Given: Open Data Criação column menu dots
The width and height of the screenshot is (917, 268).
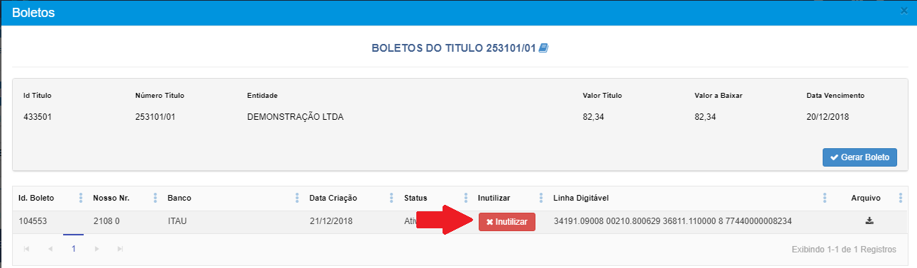Looking at the screenshot, I should click(391, 198).
